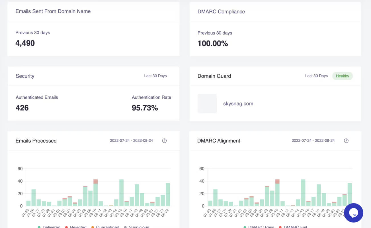Toggle the DMARC Fail legend item
Screen dimensions: 371x228
click(293, 227)
